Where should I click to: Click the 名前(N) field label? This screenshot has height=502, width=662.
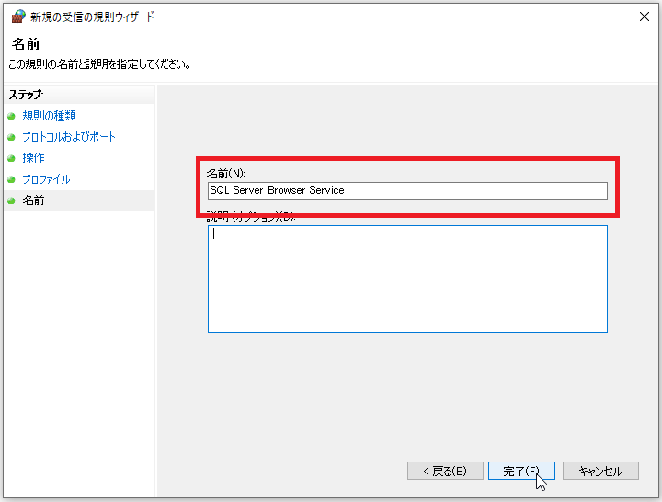(225, 173)
